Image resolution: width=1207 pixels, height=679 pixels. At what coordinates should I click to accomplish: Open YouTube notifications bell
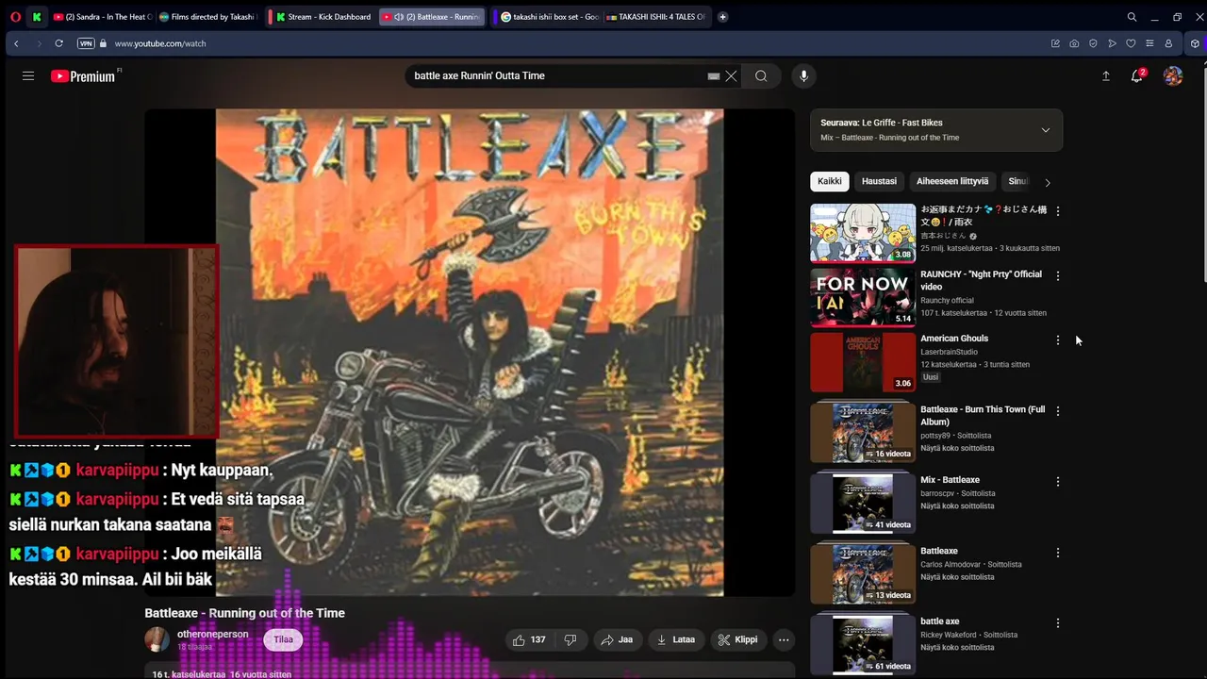1137,75
